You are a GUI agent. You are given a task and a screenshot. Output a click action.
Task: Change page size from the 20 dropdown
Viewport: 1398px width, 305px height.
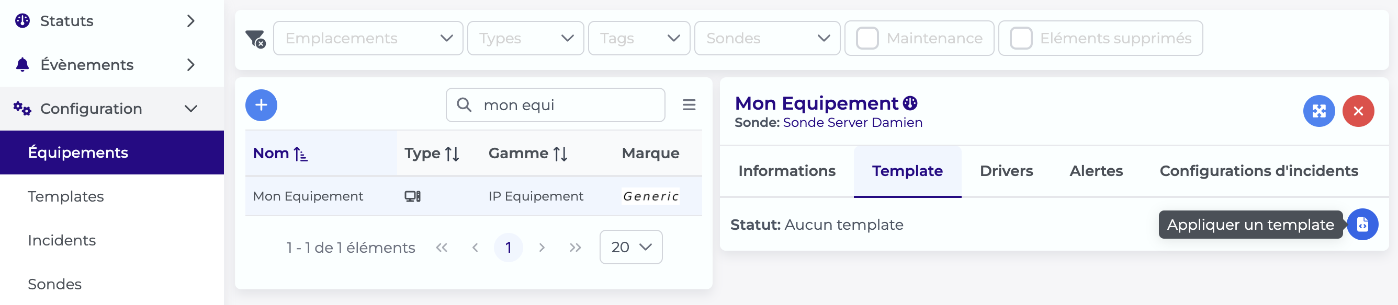pos(630,248)
